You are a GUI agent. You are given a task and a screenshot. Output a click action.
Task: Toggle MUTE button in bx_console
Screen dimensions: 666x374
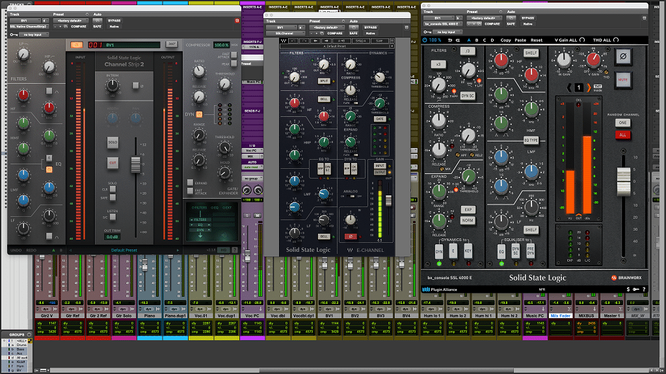pos(623,80)
